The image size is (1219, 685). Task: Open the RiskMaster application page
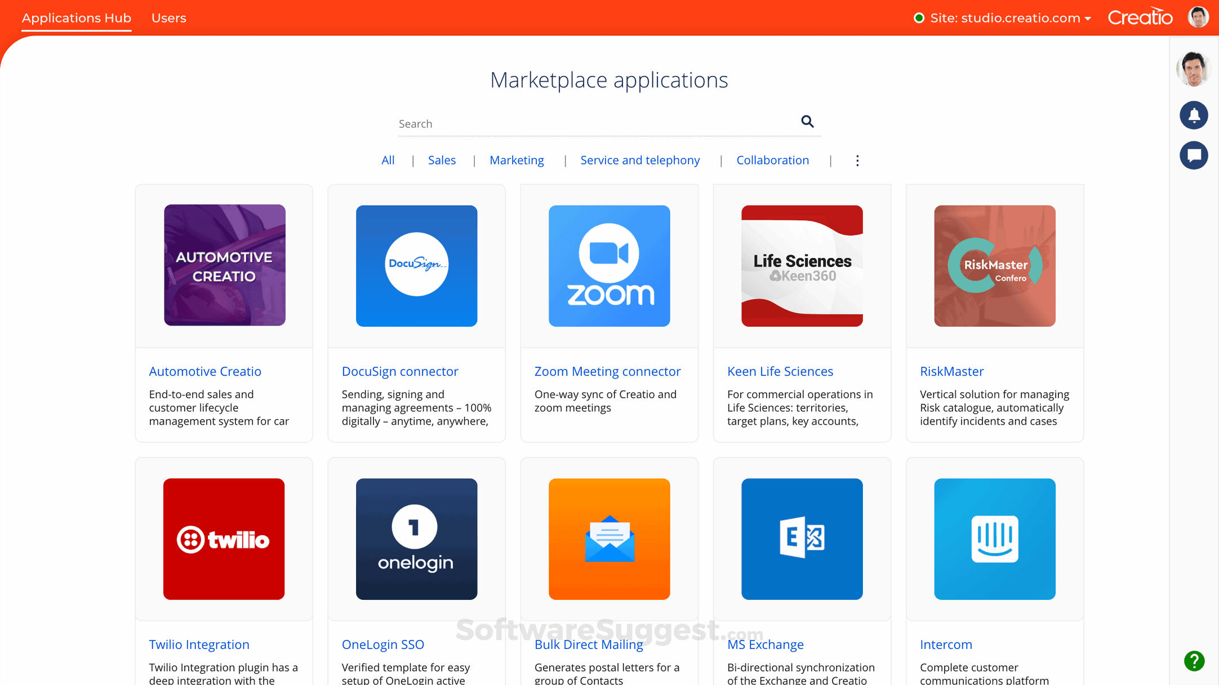[951, 371]
